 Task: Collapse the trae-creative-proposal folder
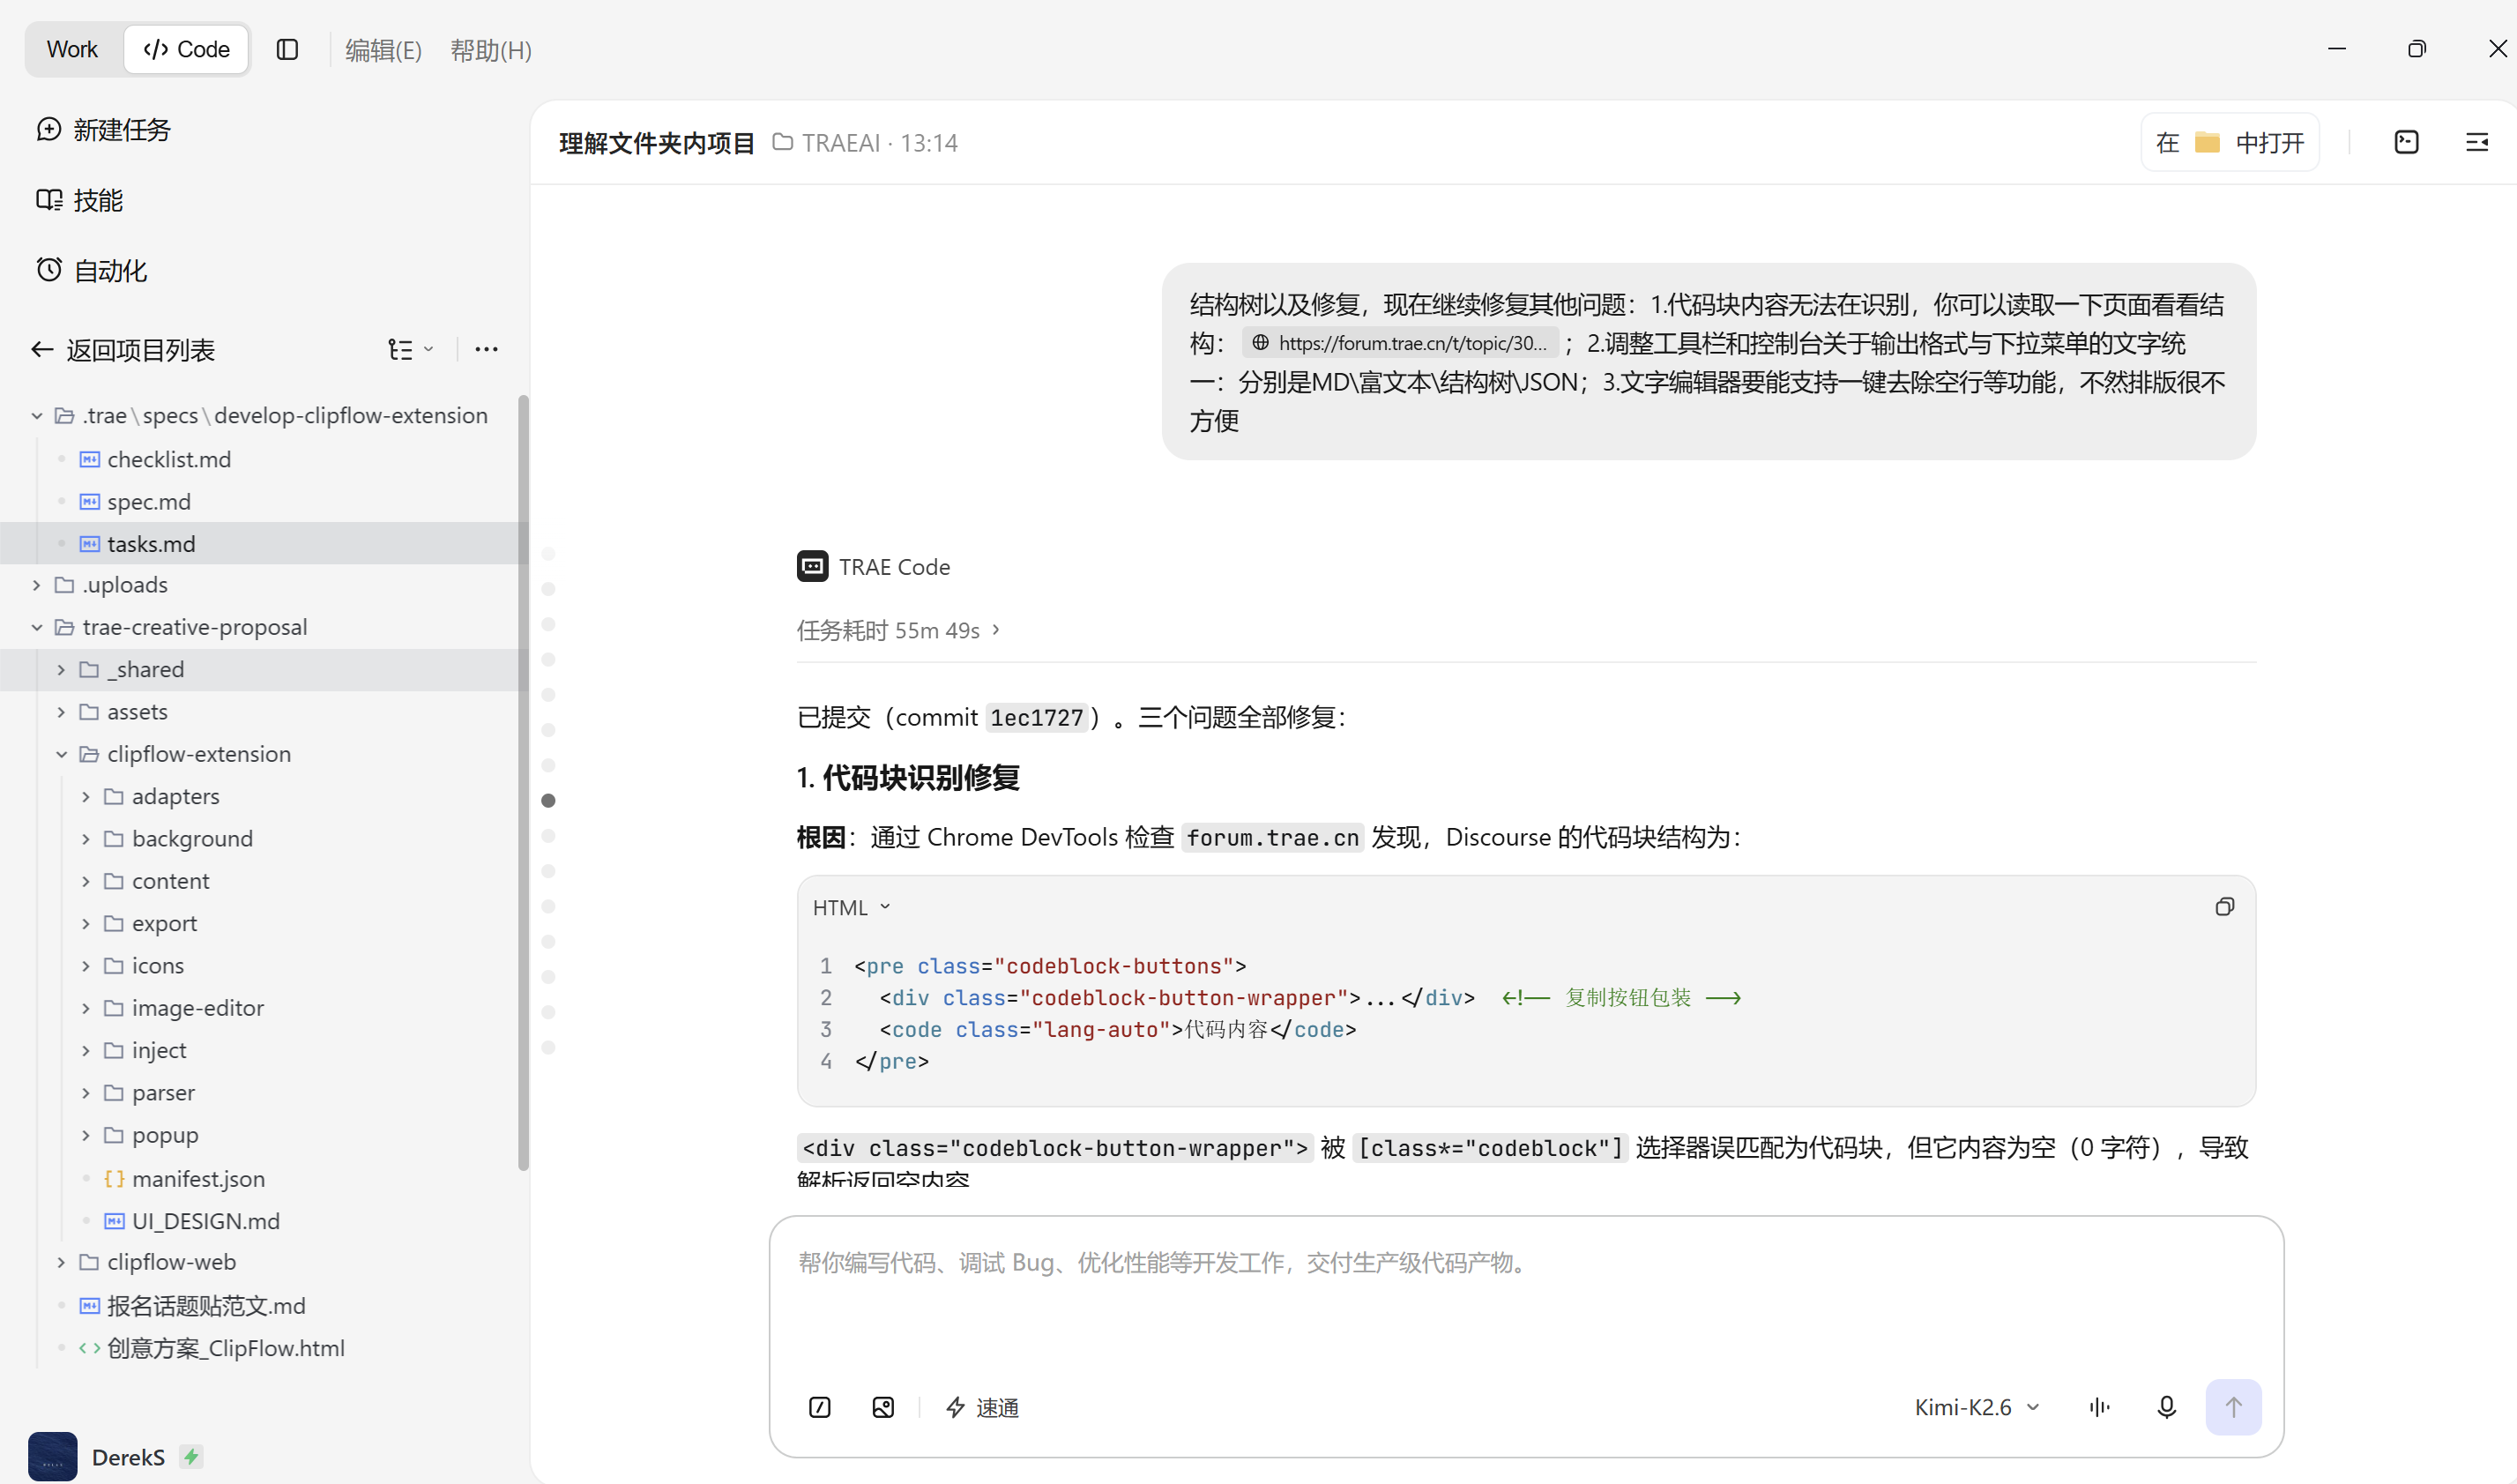[x=37, y=627]
